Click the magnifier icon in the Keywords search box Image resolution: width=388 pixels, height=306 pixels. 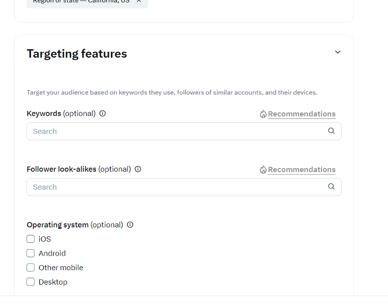pyautogui.click(x=331, y=131)
